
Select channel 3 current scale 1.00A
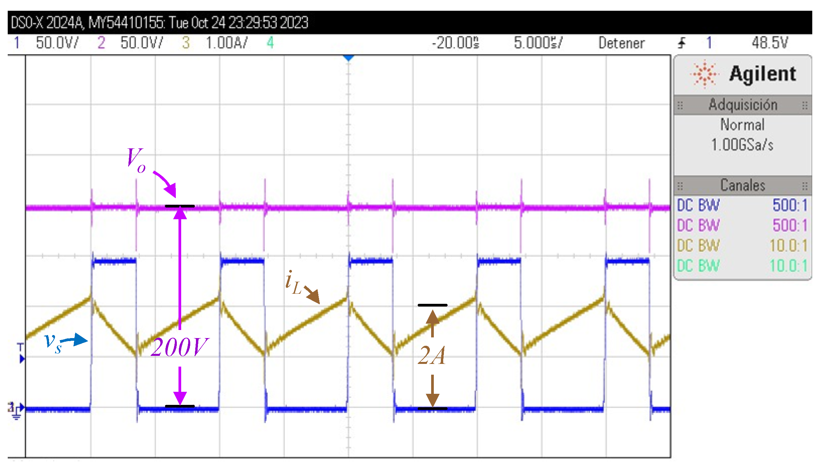coord(226,43)
